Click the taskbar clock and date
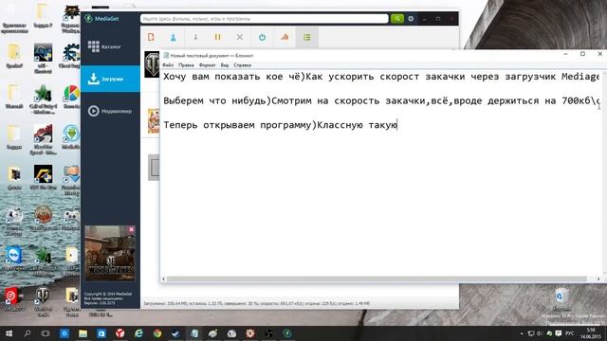 click(591, 333)
